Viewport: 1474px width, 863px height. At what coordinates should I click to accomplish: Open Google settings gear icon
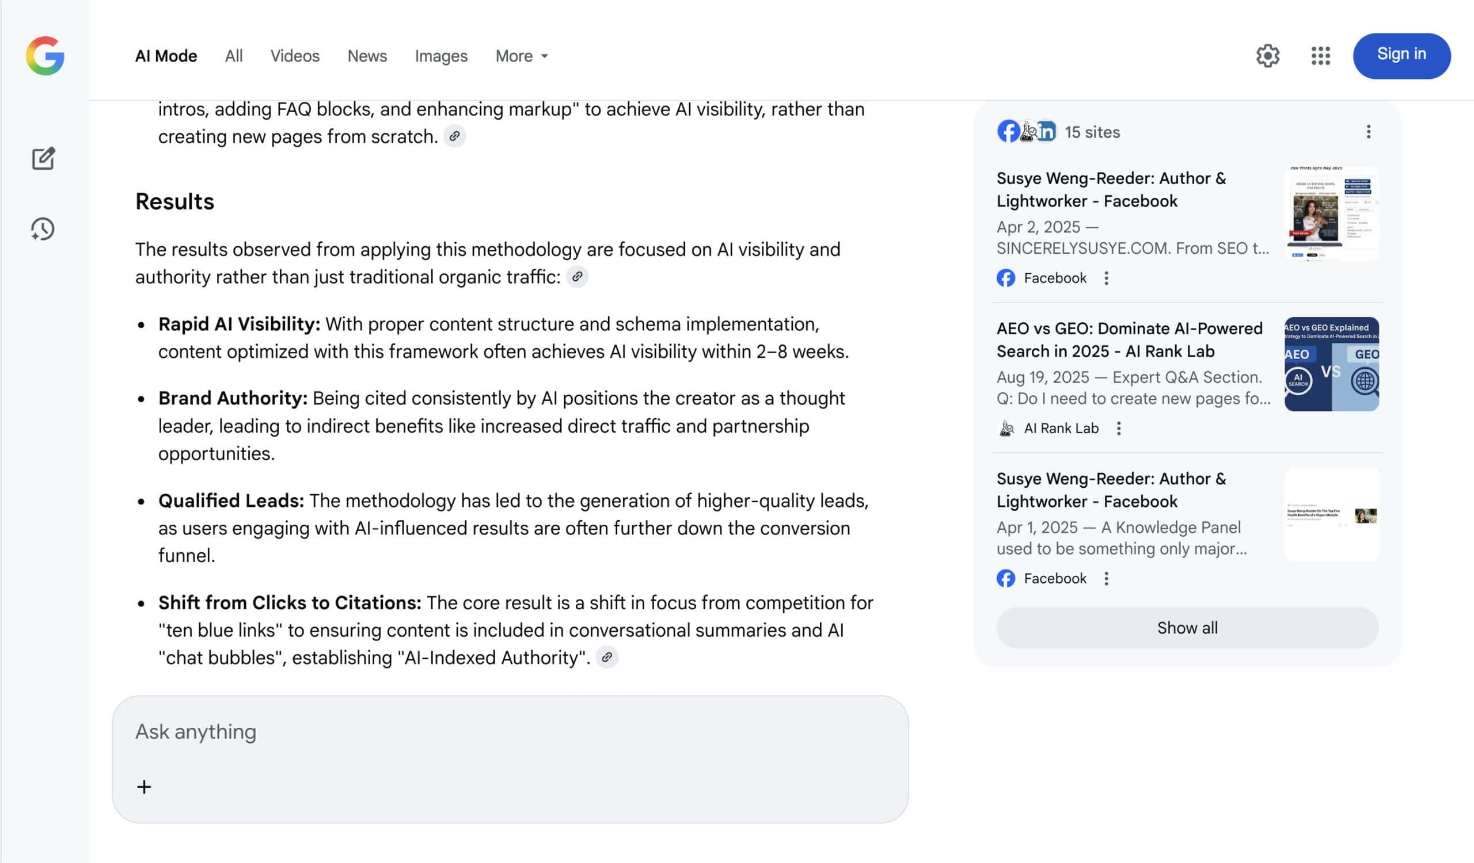click(x=1267, y=56)
